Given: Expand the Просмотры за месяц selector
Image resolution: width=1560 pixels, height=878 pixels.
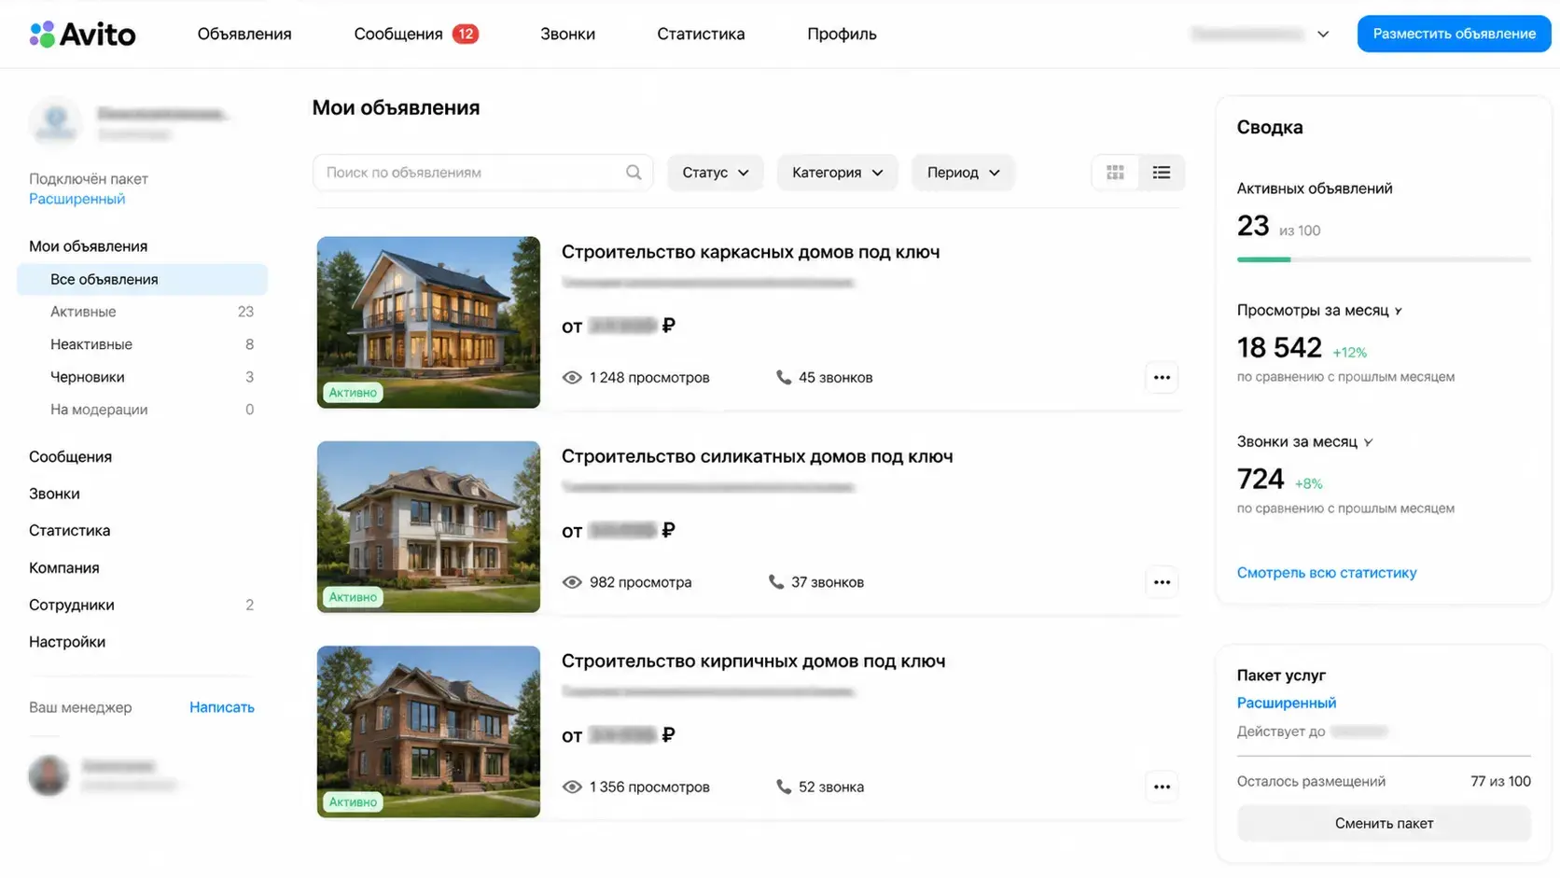Looking at the screenshot, I should pyautogui.click(x=1398, y=312).
